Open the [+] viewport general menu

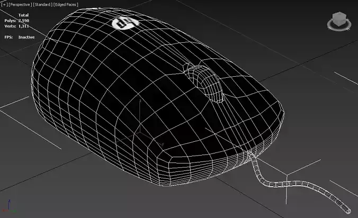pos(4,5)
